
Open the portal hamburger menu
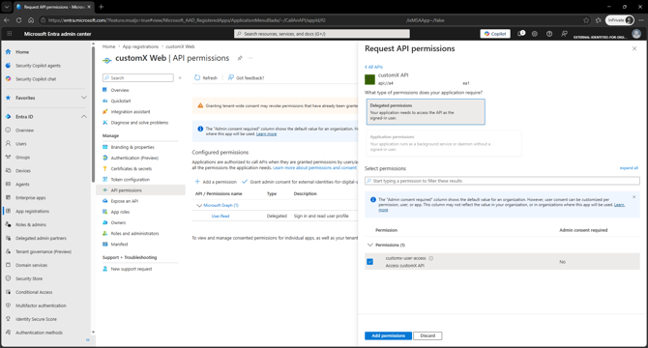tap(9, 34)
